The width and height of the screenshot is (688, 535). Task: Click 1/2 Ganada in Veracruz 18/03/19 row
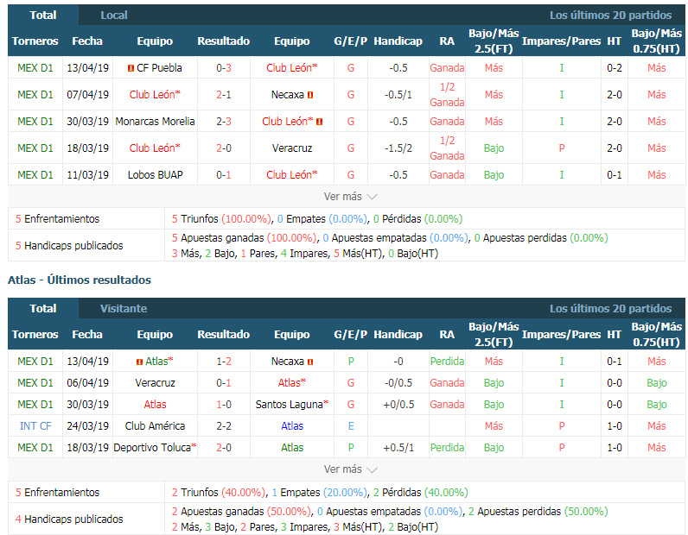click(x=447, y=148)
